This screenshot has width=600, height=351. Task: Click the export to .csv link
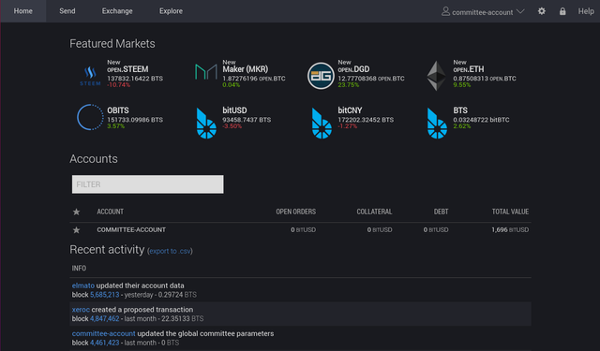coord(170,251)
